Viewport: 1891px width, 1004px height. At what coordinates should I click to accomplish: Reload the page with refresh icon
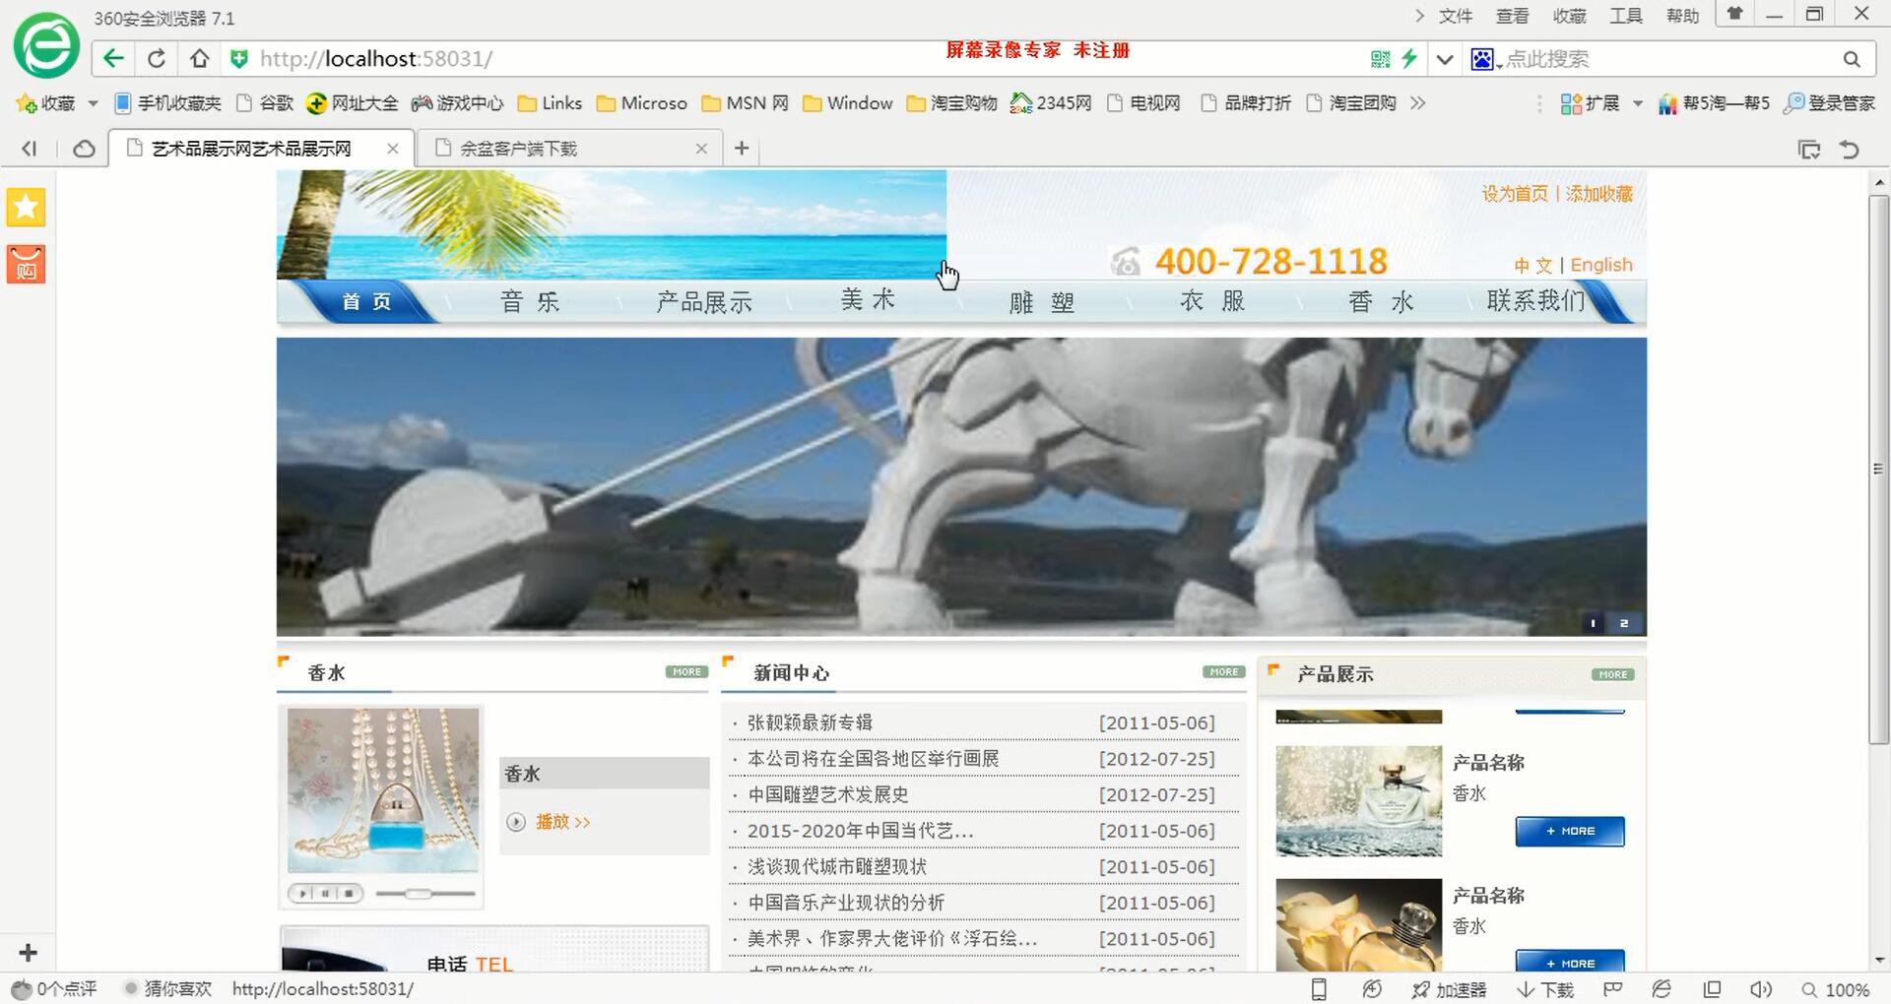coord(157,59)
